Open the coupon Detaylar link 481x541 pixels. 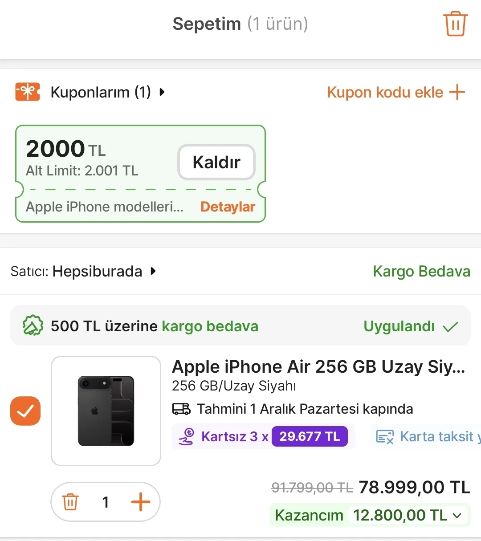click(x=228, y=207)
